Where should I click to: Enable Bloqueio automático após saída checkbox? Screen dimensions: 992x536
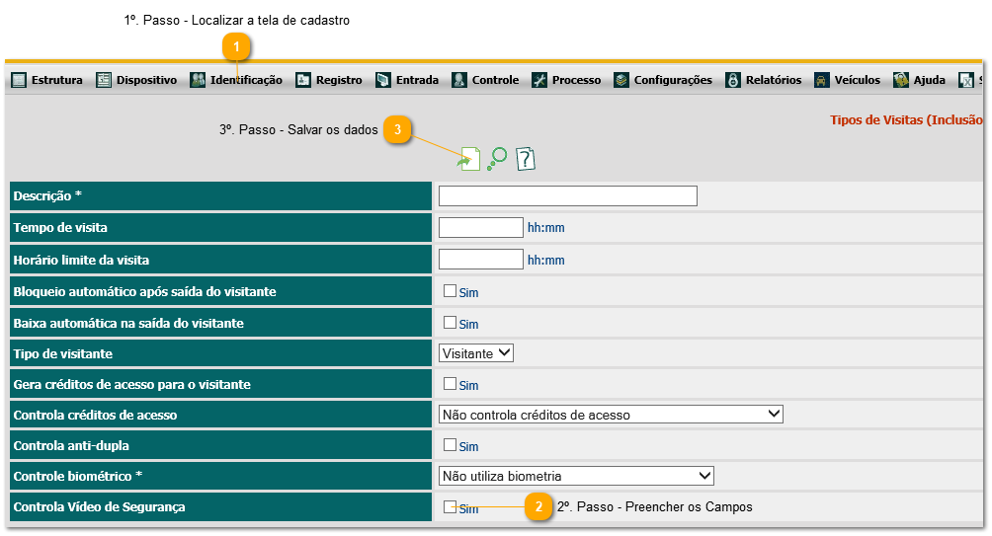(450, 291)
